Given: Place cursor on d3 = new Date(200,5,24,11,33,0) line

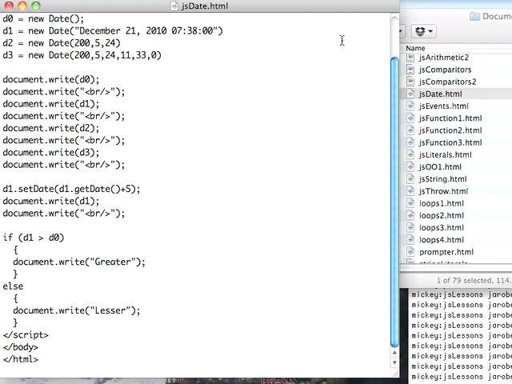Looking at the screenshot, I should pos(82,55).
